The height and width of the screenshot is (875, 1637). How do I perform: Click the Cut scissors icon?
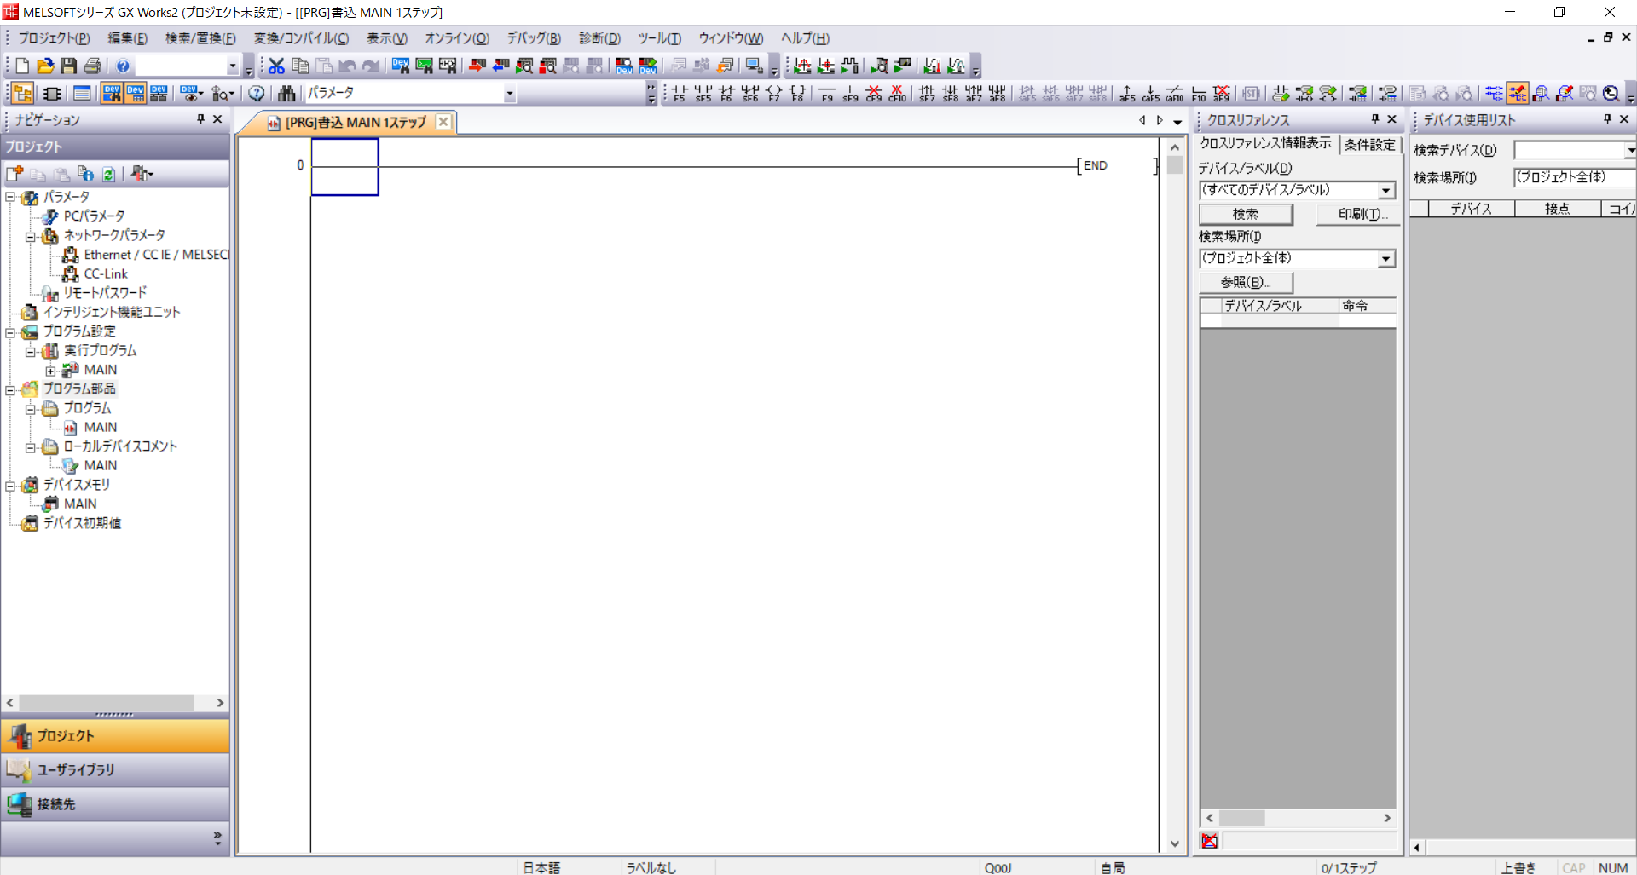click(x=276, y=66)
